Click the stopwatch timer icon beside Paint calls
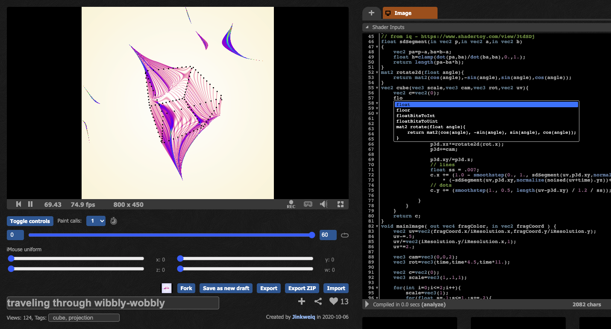This screenshot has height=329, width=611. (113, 221)
